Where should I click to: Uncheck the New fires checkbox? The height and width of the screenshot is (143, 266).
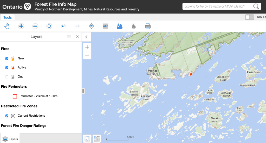point(7,59)
